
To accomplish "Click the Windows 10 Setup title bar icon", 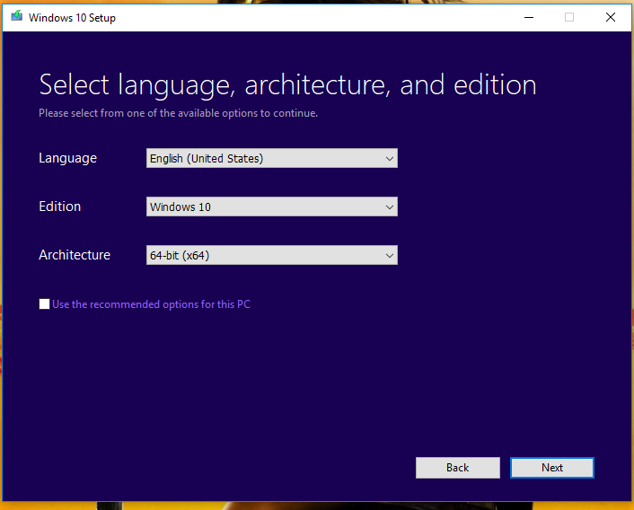I will 16,16.
